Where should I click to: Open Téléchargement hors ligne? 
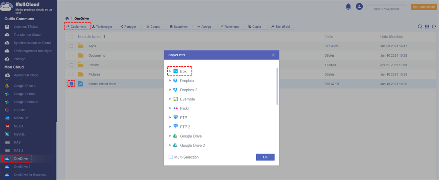33,51
